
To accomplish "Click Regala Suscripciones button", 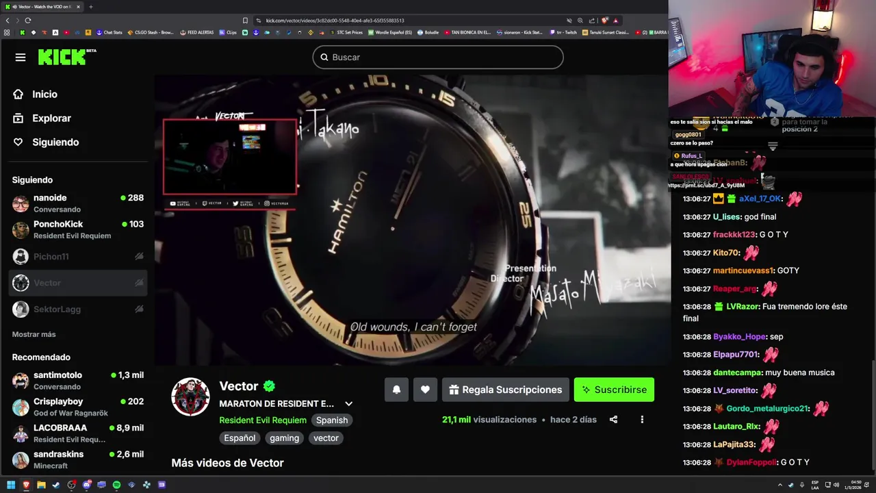I will (505, 390).
